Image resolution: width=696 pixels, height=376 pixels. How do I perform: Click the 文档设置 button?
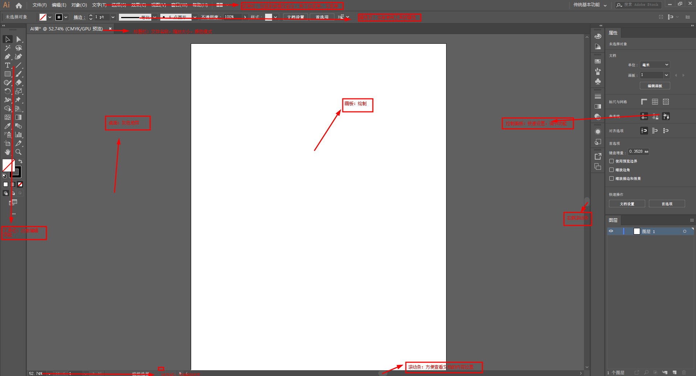point(295,17)
